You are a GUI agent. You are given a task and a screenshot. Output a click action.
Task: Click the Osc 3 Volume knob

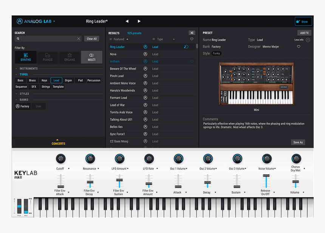(237, 159)
